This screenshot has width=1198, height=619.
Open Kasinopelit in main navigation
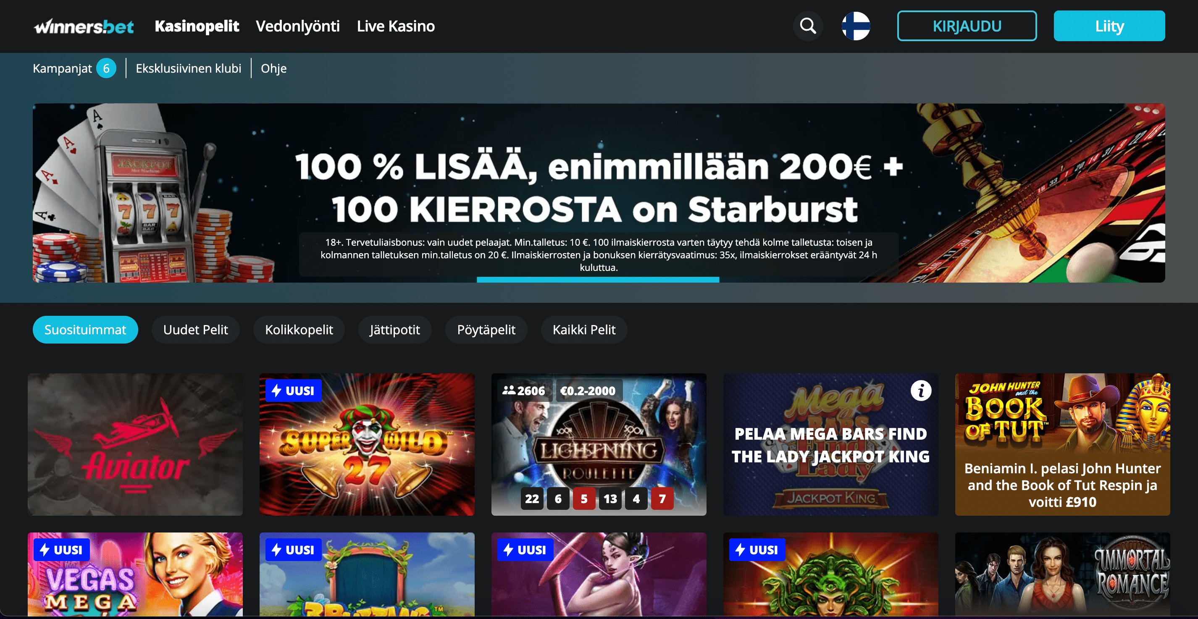click(197, 26)
